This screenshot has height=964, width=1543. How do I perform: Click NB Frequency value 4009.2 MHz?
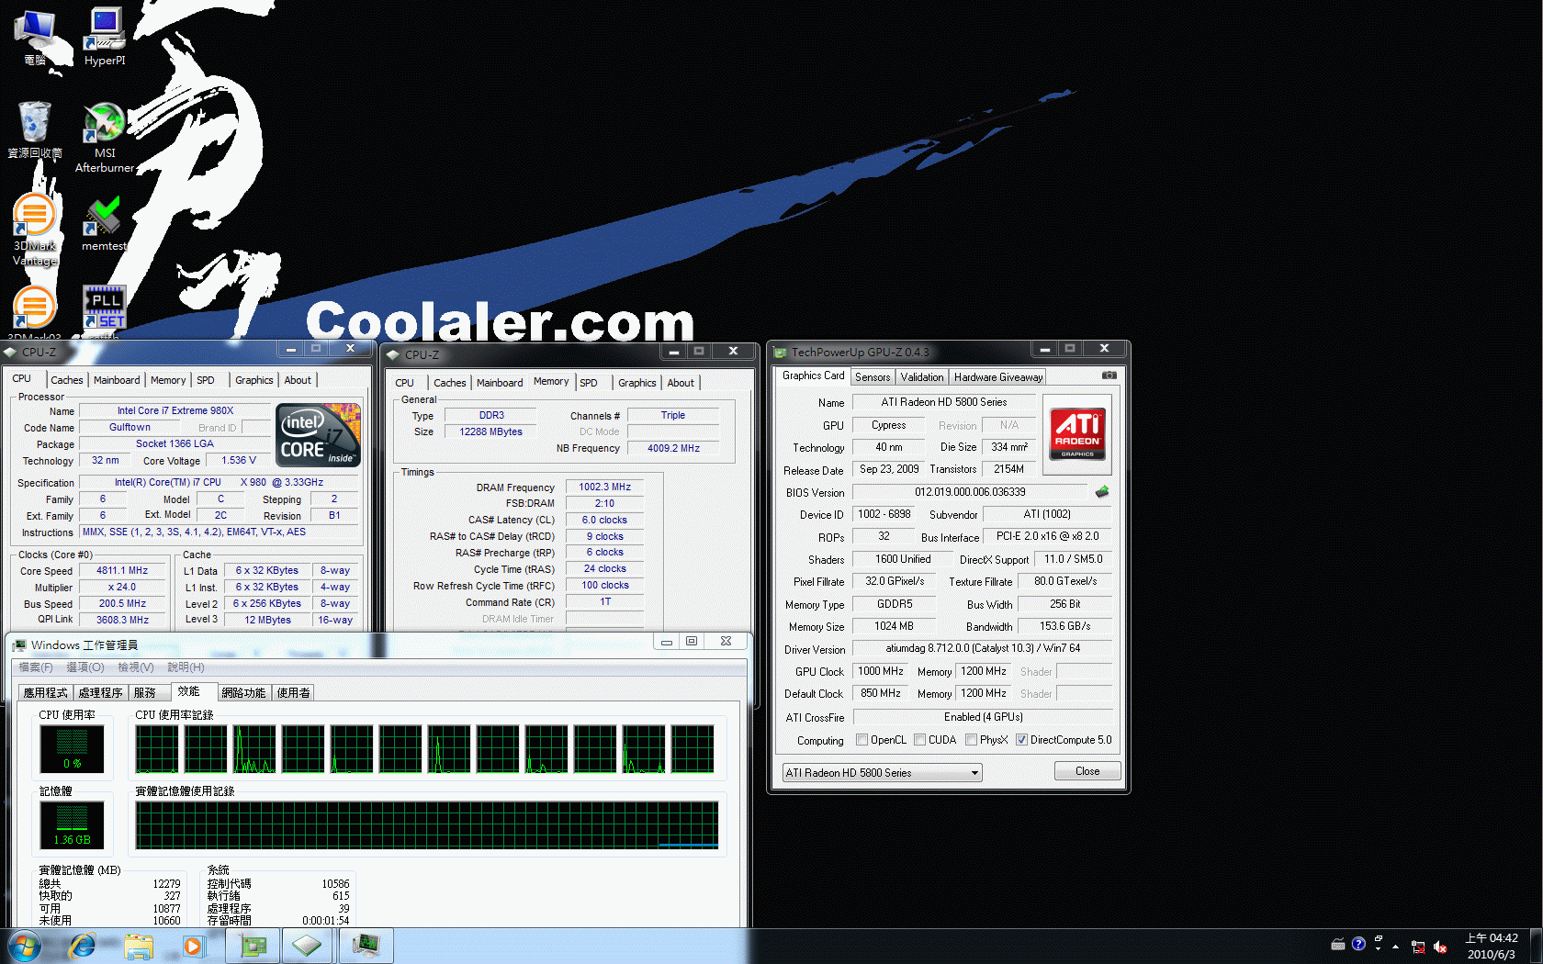coord(673,449)
